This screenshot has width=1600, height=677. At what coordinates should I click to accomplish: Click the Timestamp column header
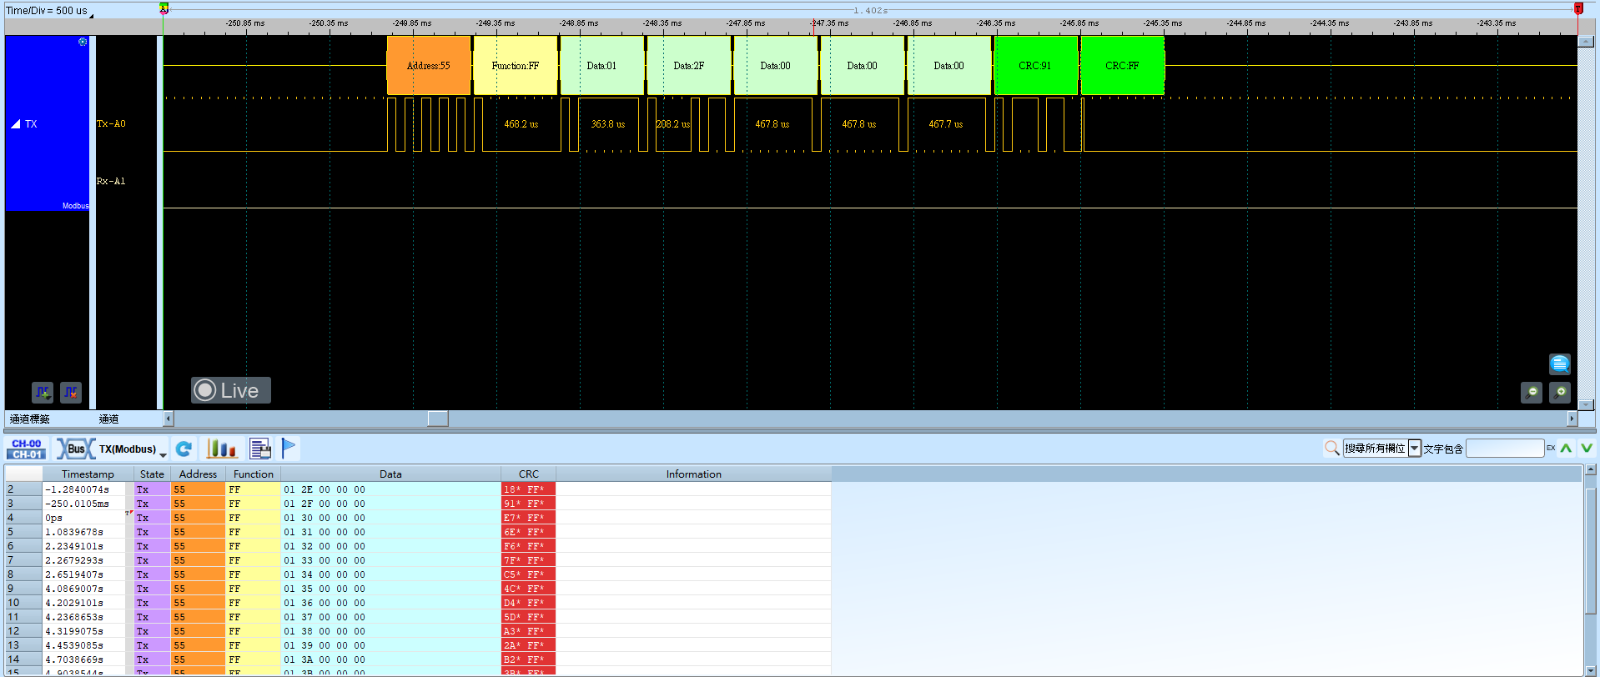(88, 474)
